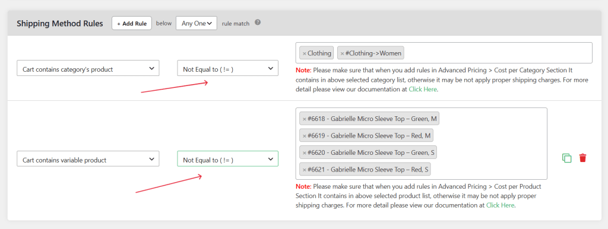
Task: Click the 'rule match' label text
Action: [236, 23]
